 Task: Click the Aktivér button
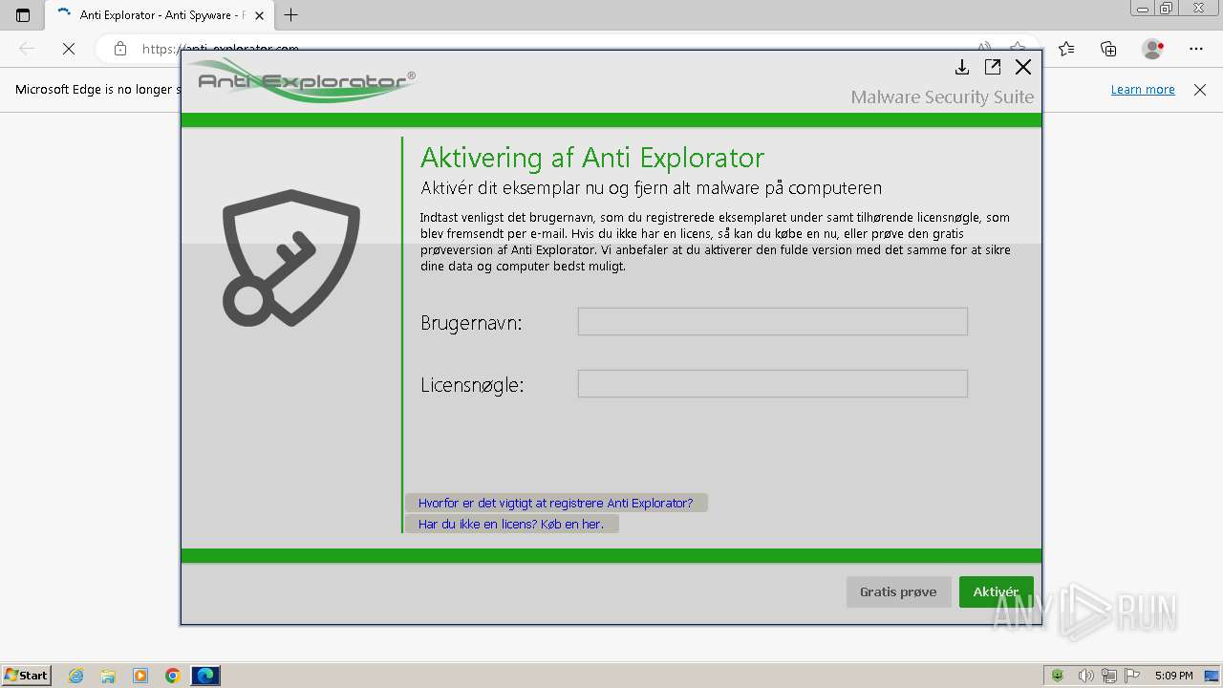coord(996,591)
